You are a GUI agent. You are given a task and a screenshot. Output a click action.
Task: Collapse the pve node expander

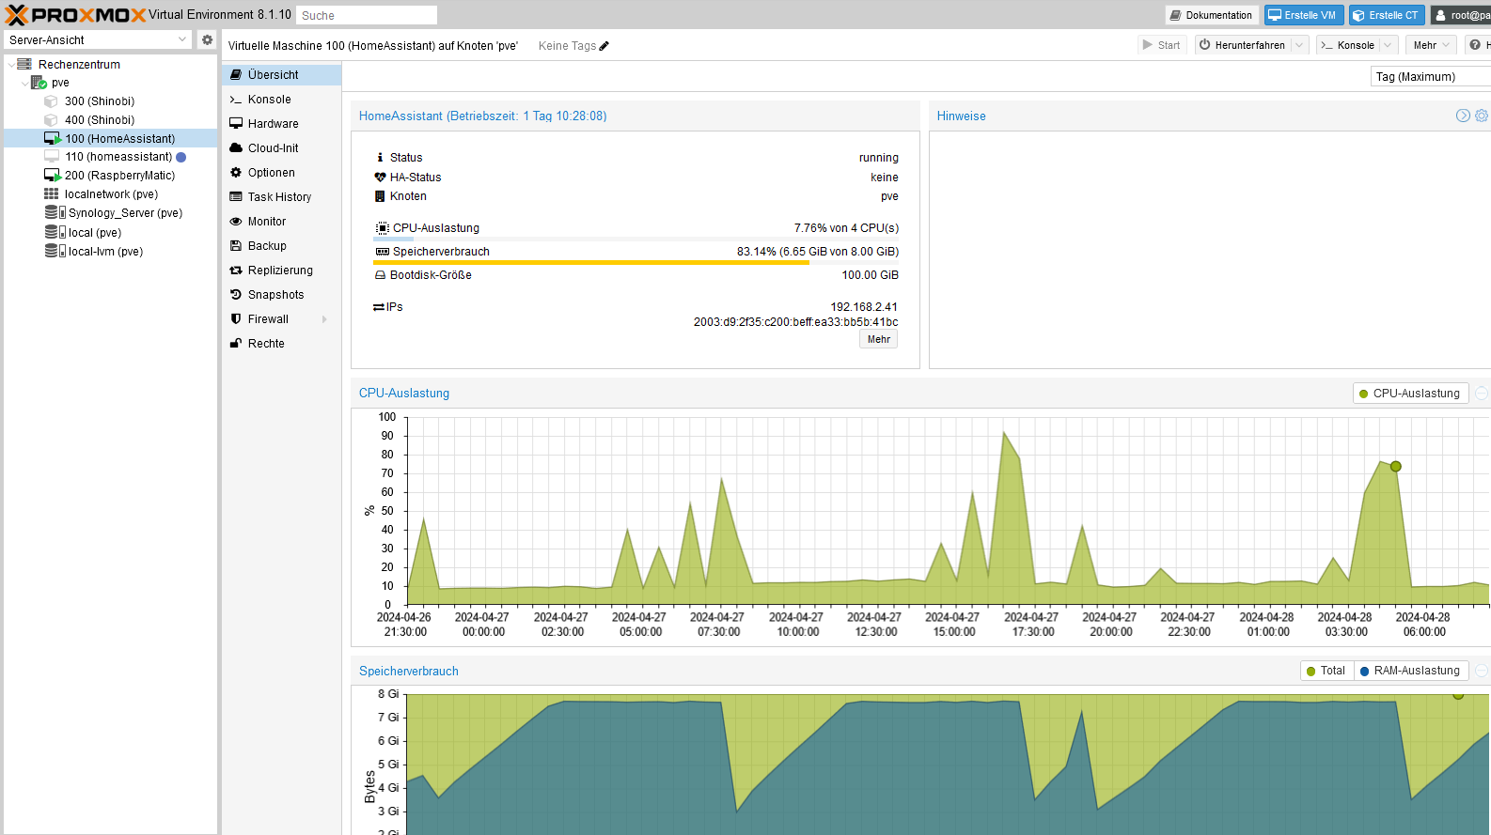pyautogui.click(x=24, y=83)
